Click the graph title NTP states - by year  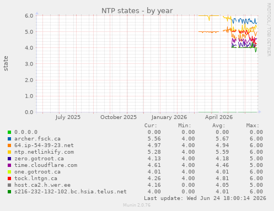pos(137,11)
